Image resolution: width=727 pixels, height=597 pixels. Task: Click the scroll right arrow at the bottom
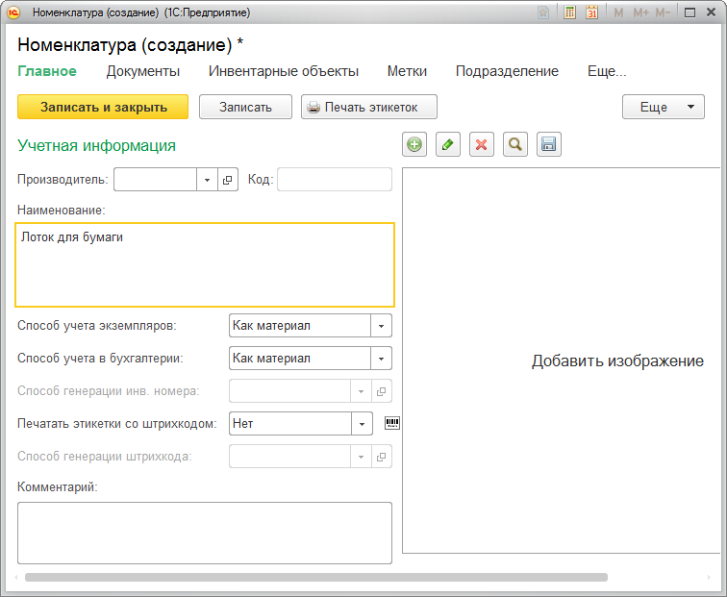pyautogui.click(x=709, y=577)
